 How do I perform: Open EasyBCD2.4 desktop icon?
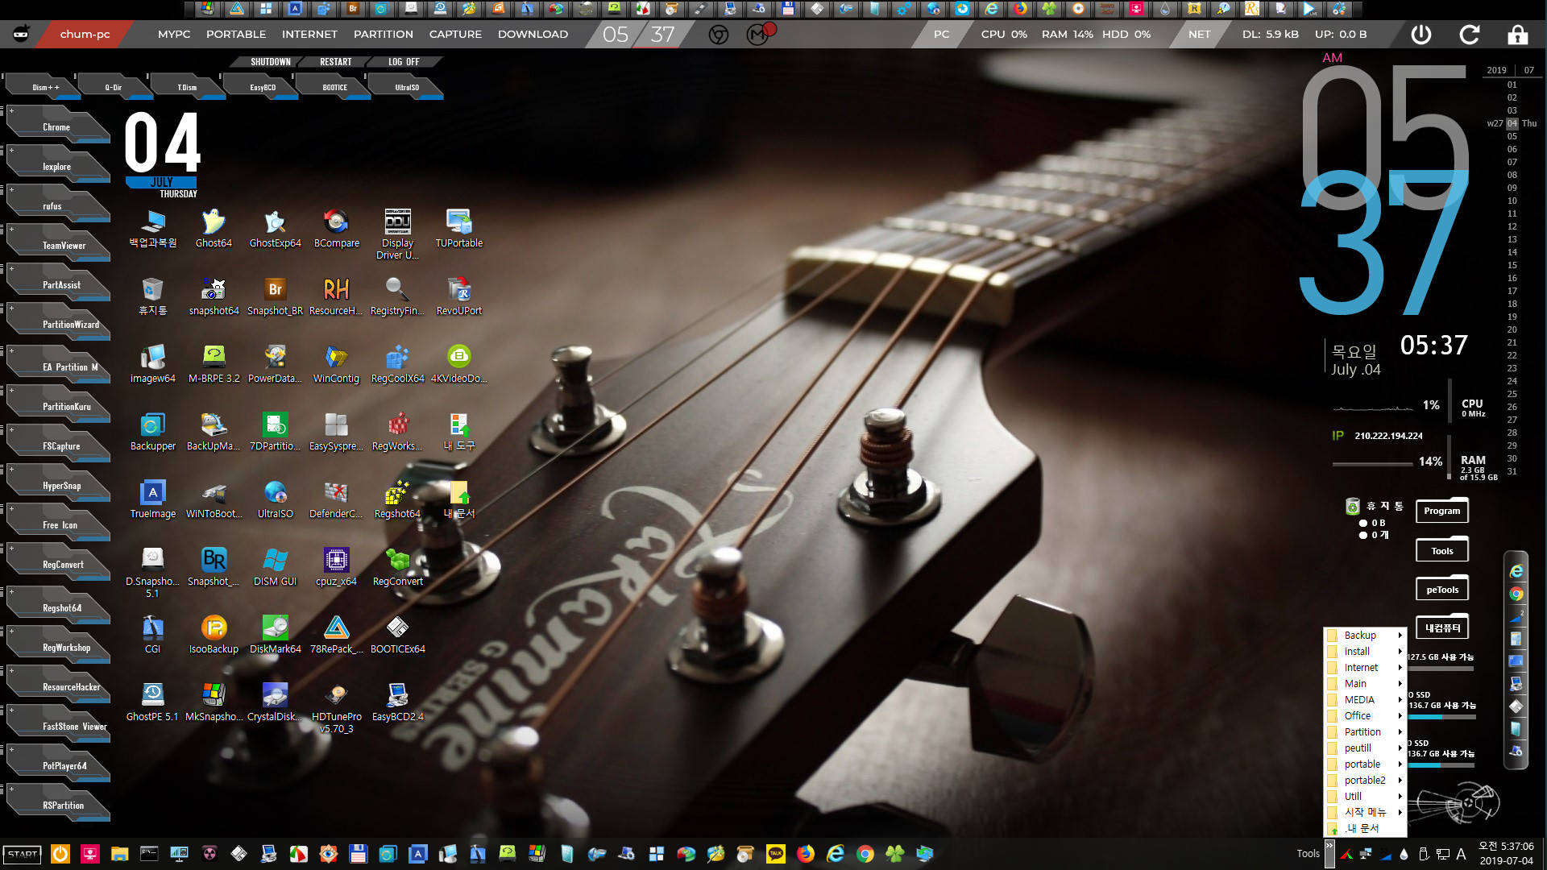[397, 702]
